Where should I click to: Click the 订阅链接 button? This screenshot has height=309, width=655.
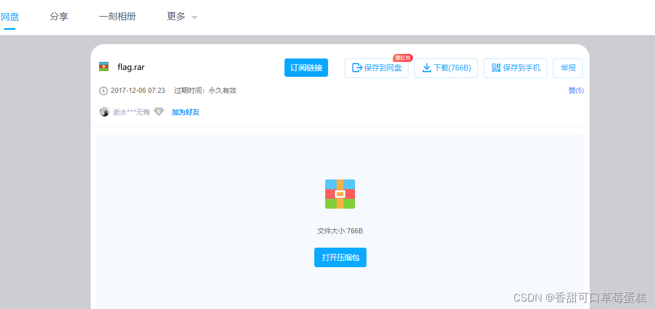tap(306, 68)
